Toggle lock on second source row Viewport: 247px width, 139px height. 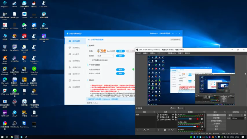(176, 117)
